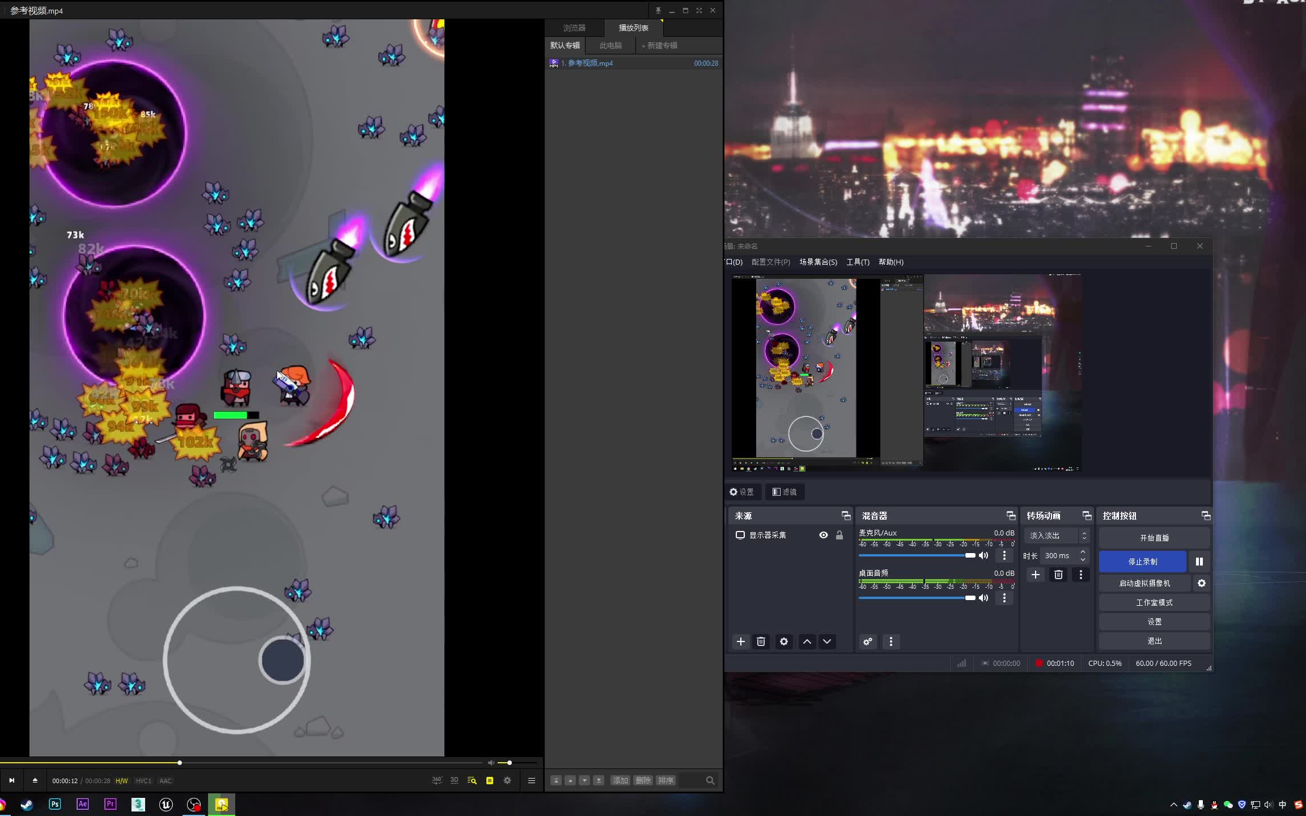Add a new source with plus icon

[740, 641]
